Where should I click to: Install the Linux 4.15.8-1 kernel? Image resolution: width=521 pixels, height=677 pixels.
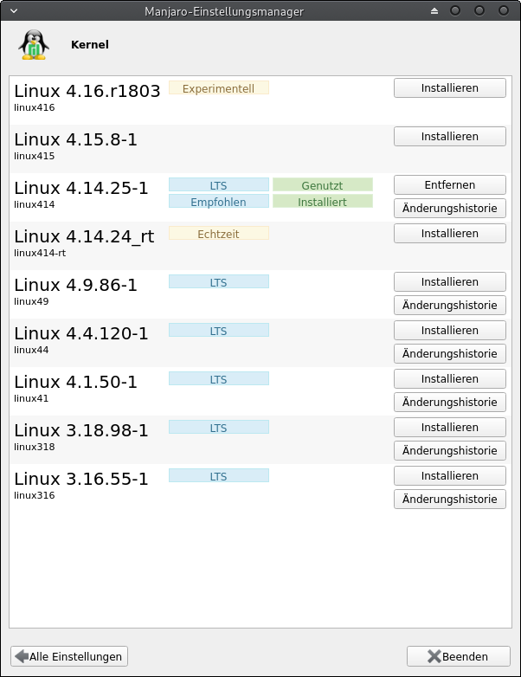449,137
